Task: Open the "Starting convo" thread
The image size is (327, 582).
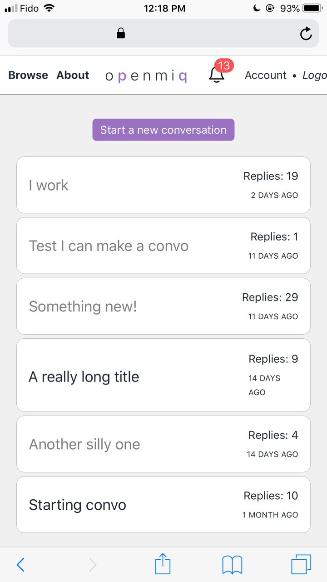Action: (78, 505)
